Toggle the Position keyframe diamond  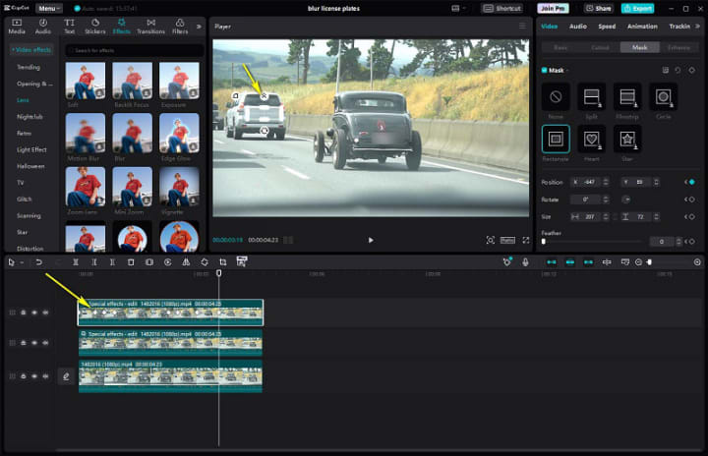691,182
